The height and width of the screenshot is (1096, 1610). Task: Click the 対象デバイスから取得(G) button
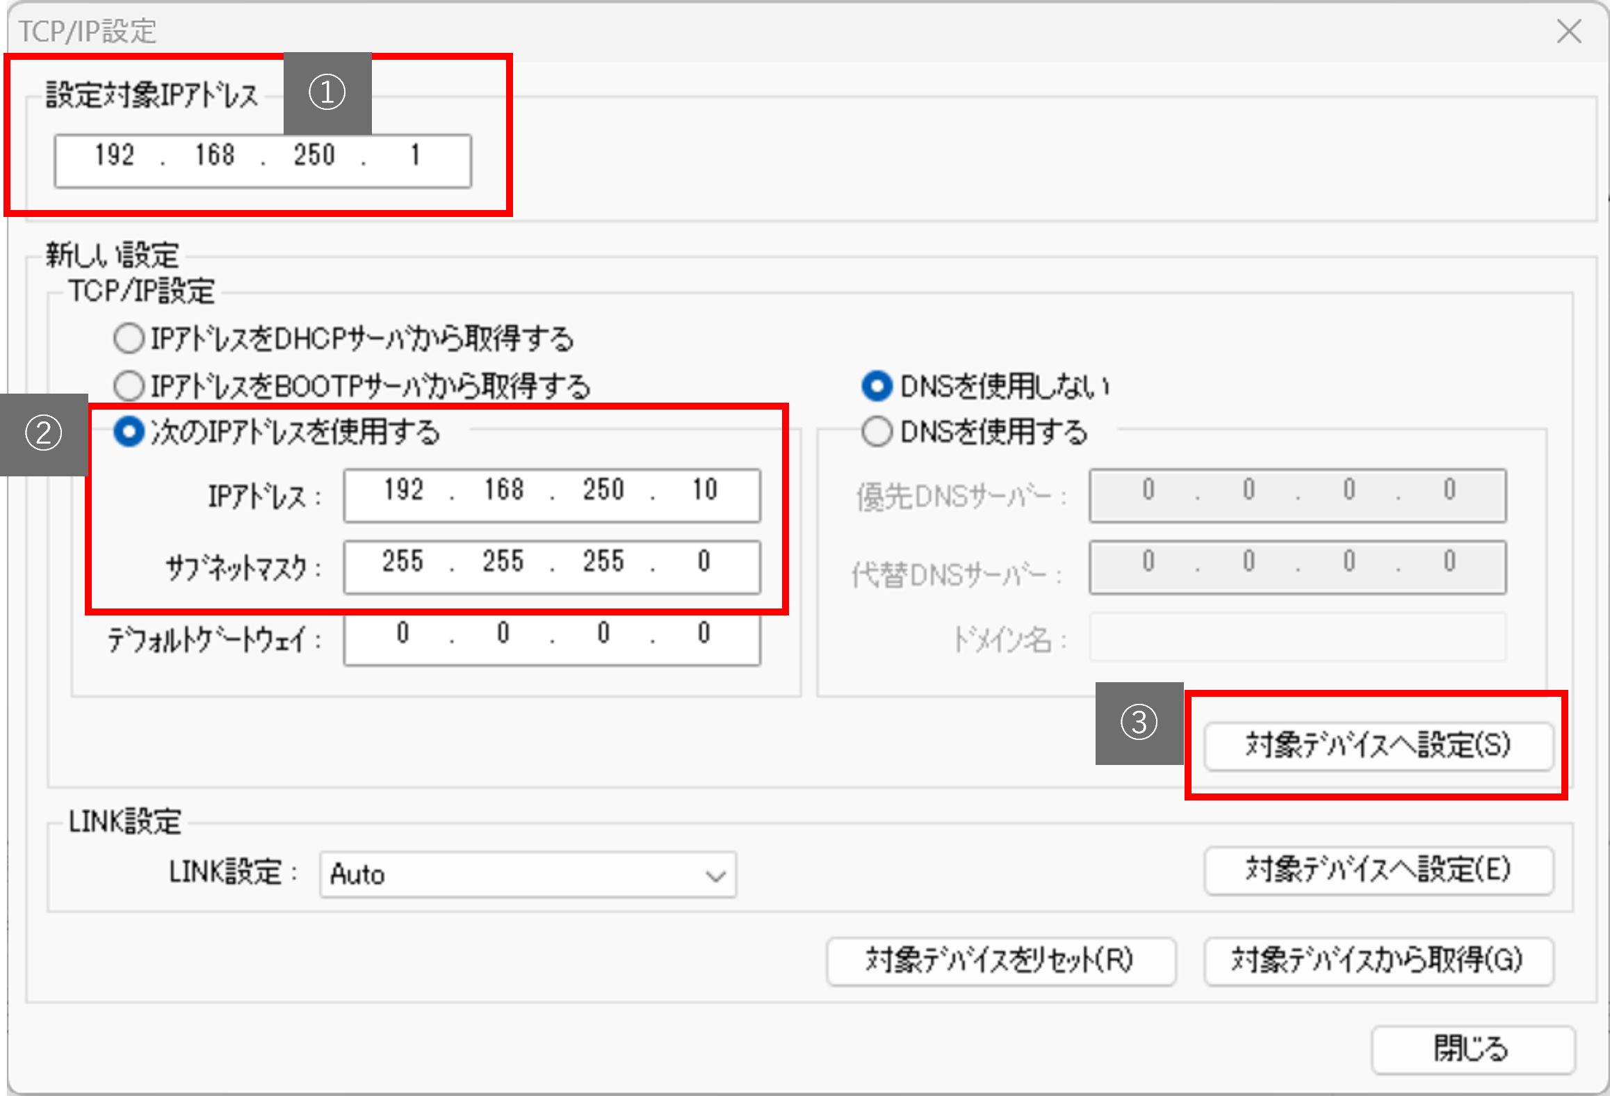pyautogui.click(x=1380, y=962)
